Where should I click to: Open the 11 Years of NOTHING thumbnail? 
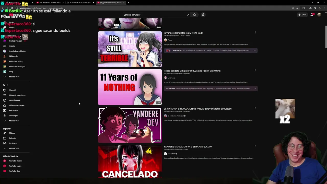130,87
